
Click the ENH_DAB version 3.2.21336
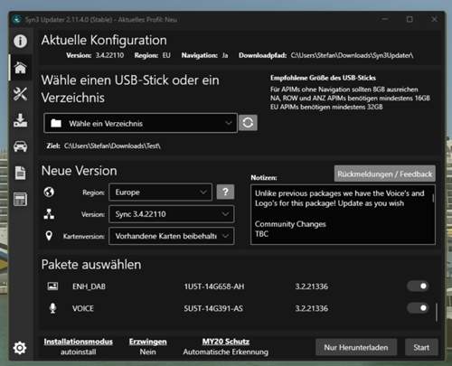pos(312,286)
